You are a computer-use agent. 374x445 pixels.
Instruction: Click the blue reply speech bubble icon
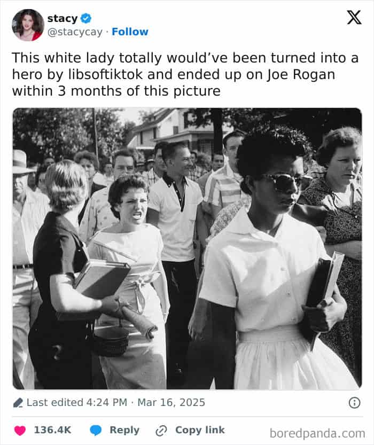(96, 430)
